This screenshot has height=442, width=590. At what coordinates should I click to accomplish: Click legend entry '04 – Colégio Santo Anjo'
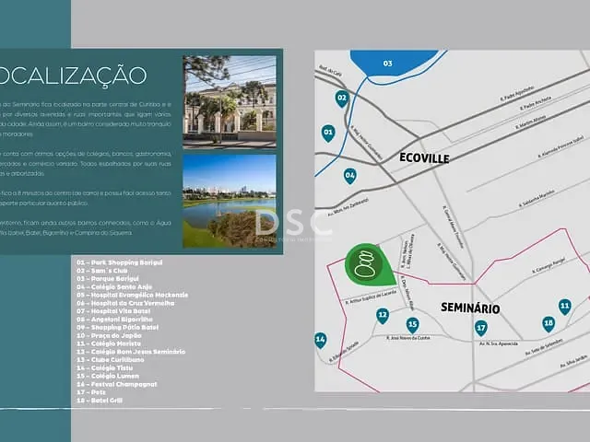point(114,286)
